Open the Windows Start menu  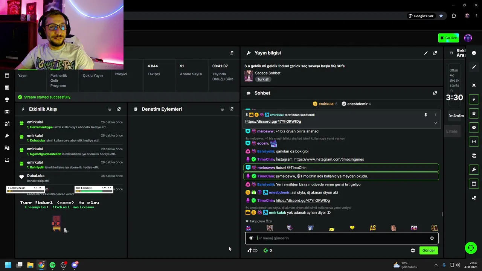point(8,265)
